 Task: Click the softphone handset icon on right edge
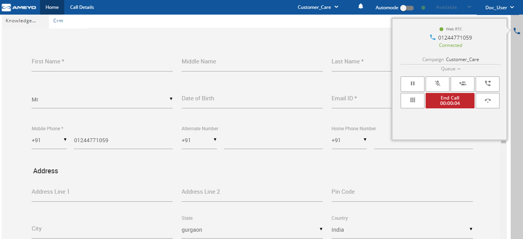(516, 31)
